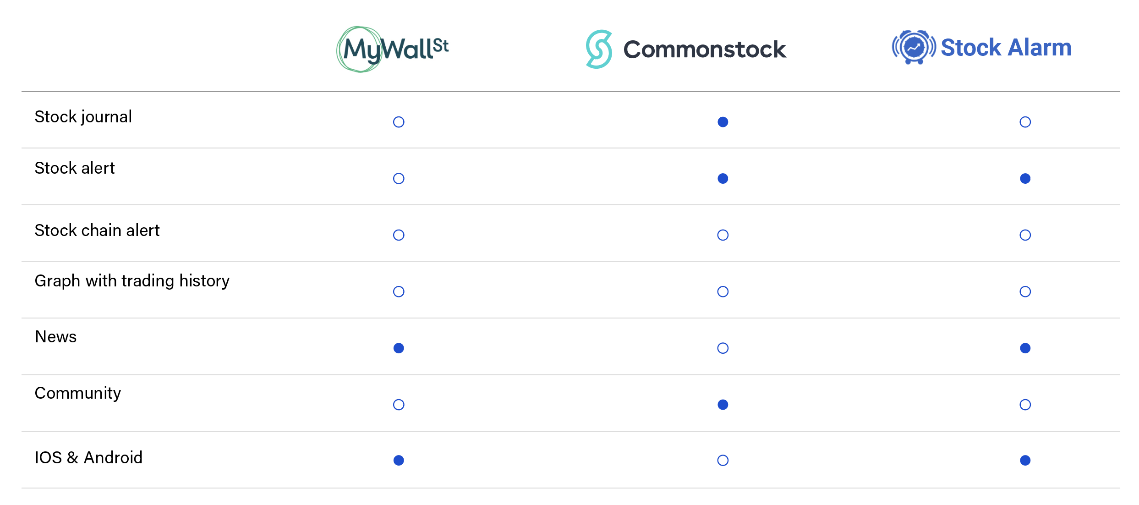Click the Stock Alarm brand name text
Screen dimensions: 1139x505
coord(1006,47)
